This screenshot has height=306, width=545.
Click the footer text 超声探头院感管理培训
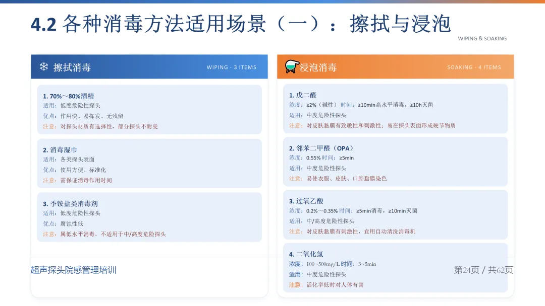pyautogui.click(x=73, y=270)
